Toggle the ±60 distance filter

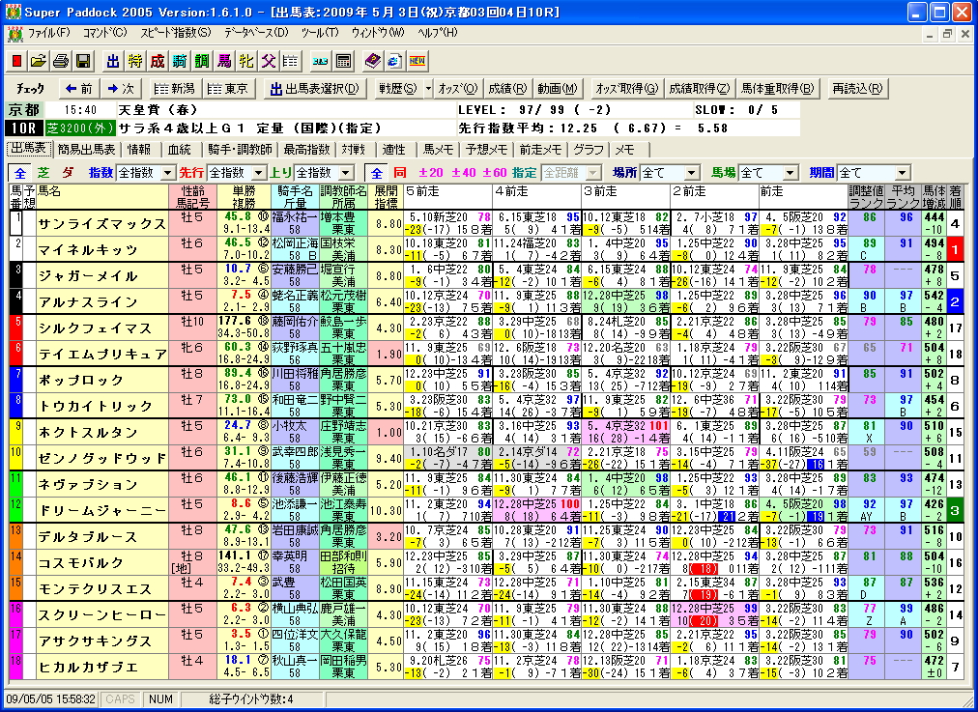click(495, 173)
